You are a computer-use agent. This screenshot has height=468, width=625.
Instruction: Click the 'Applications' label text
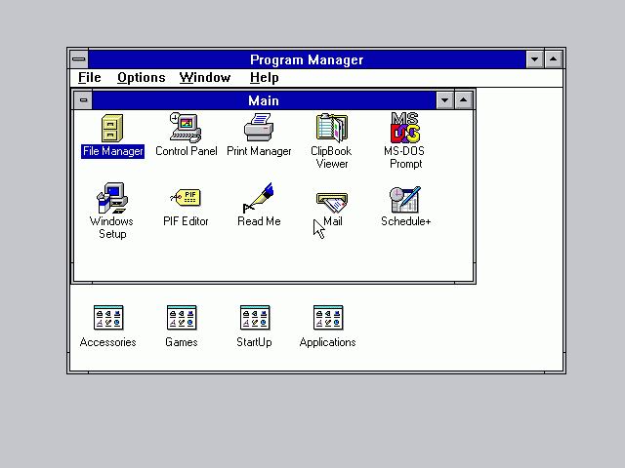click(x=328, y=342)
